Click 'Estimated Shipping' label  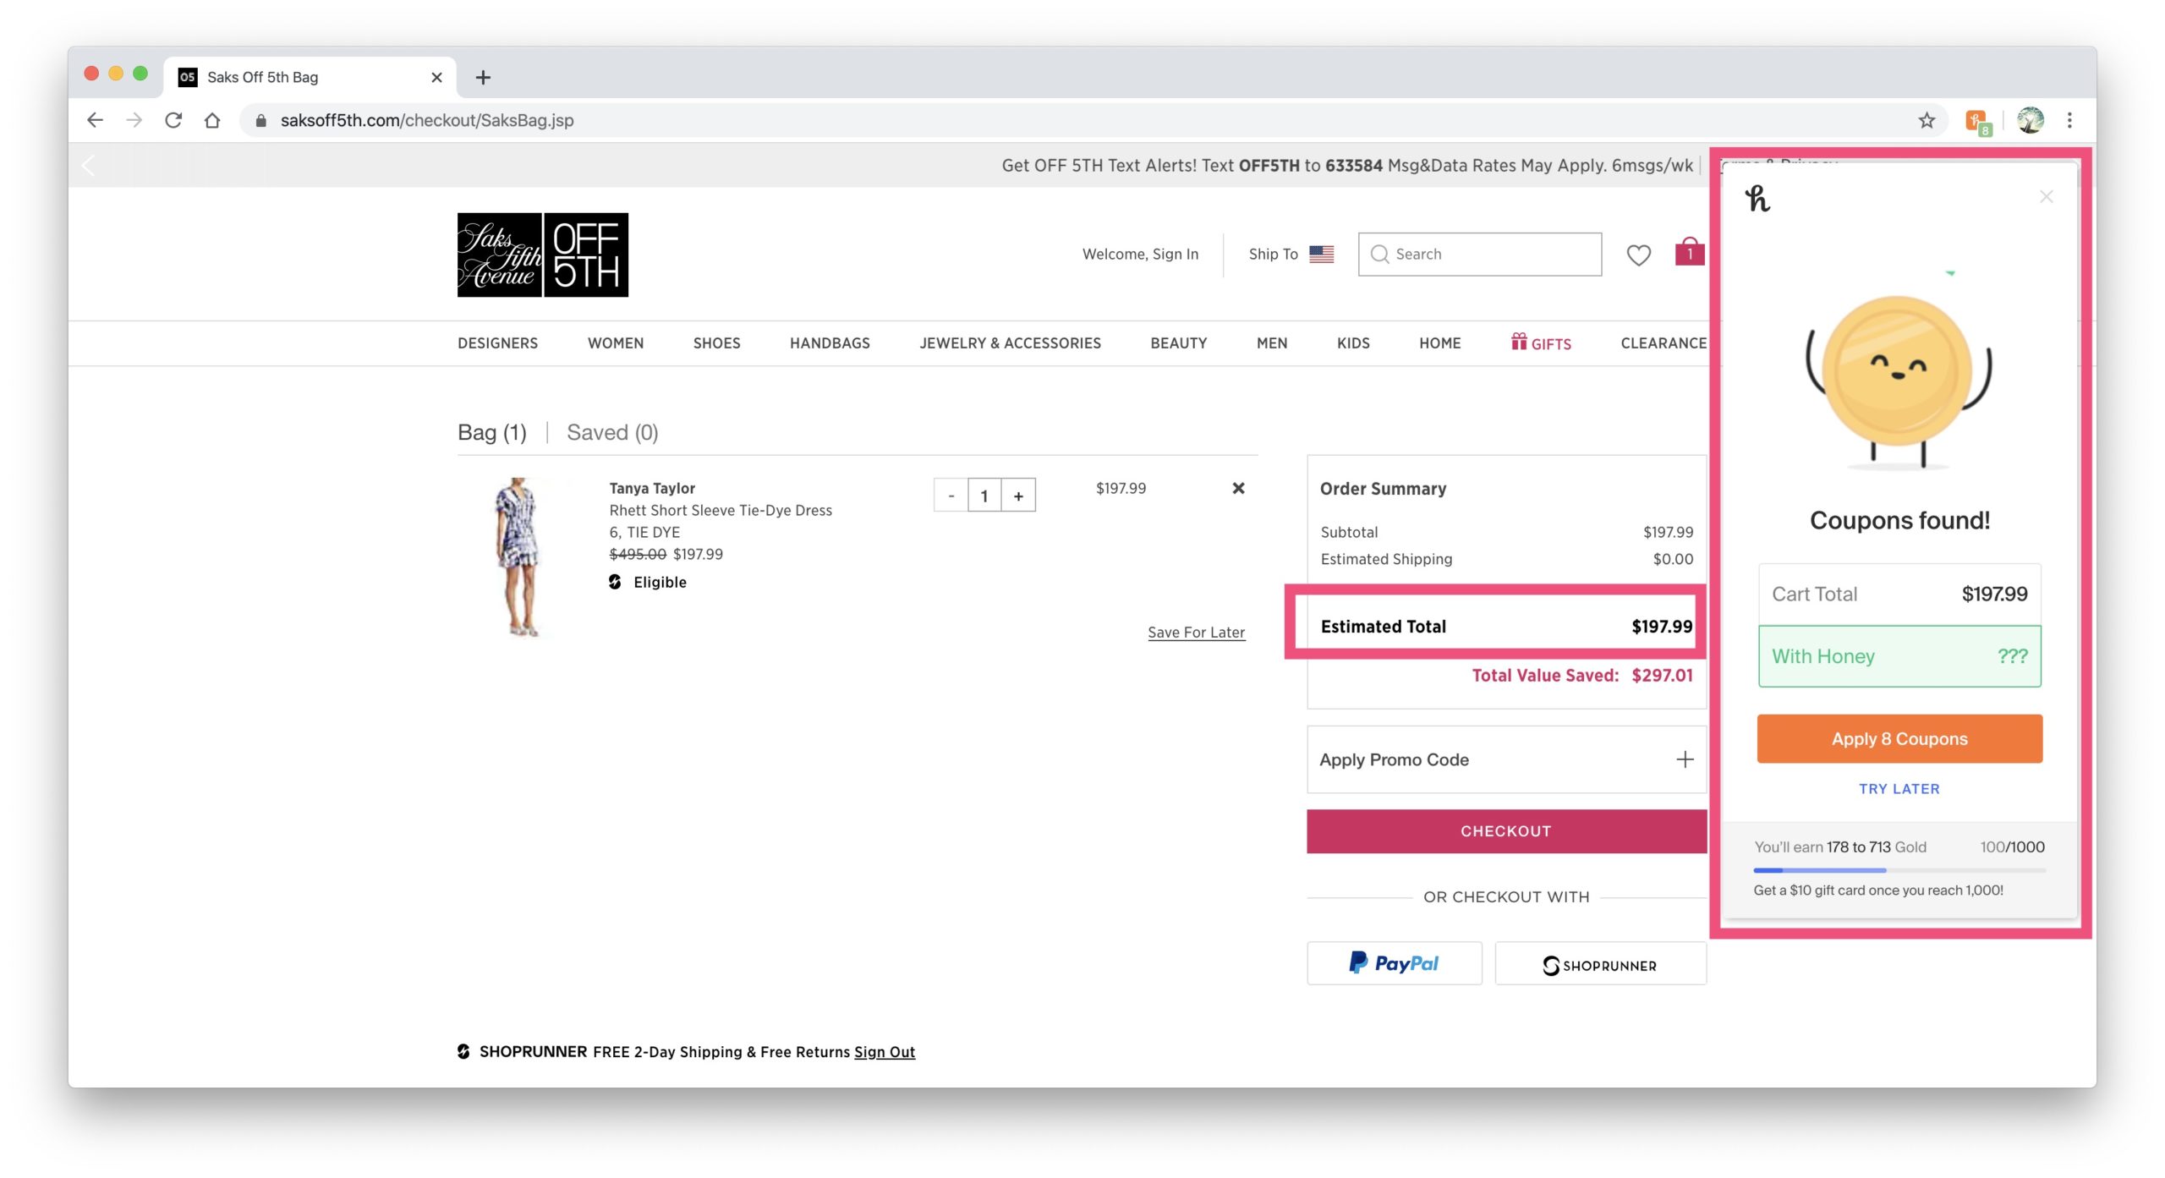click(x=1386, y=559)
